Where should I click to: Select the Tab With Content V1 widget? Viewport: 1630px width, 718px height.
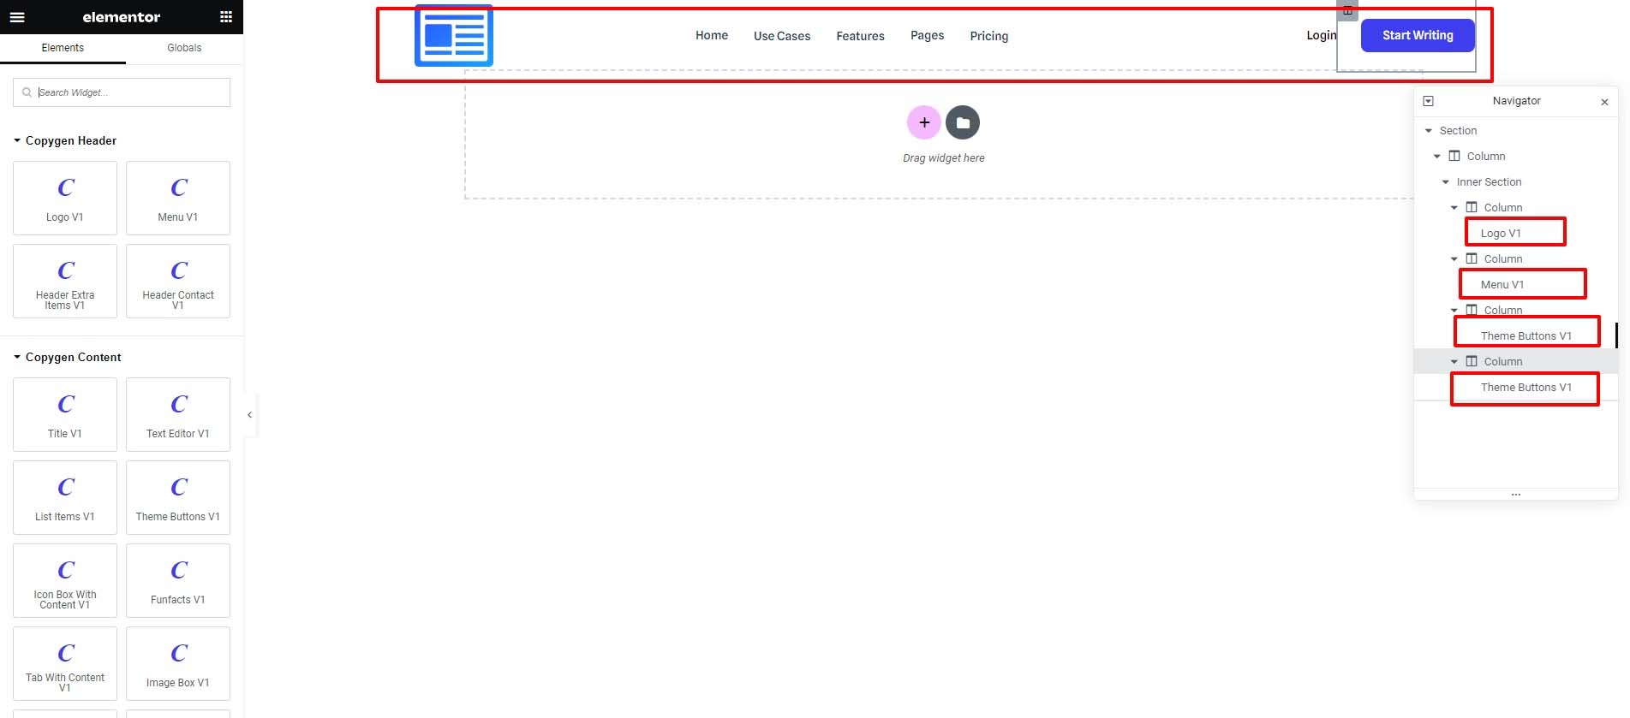click(x=65, y=663)
